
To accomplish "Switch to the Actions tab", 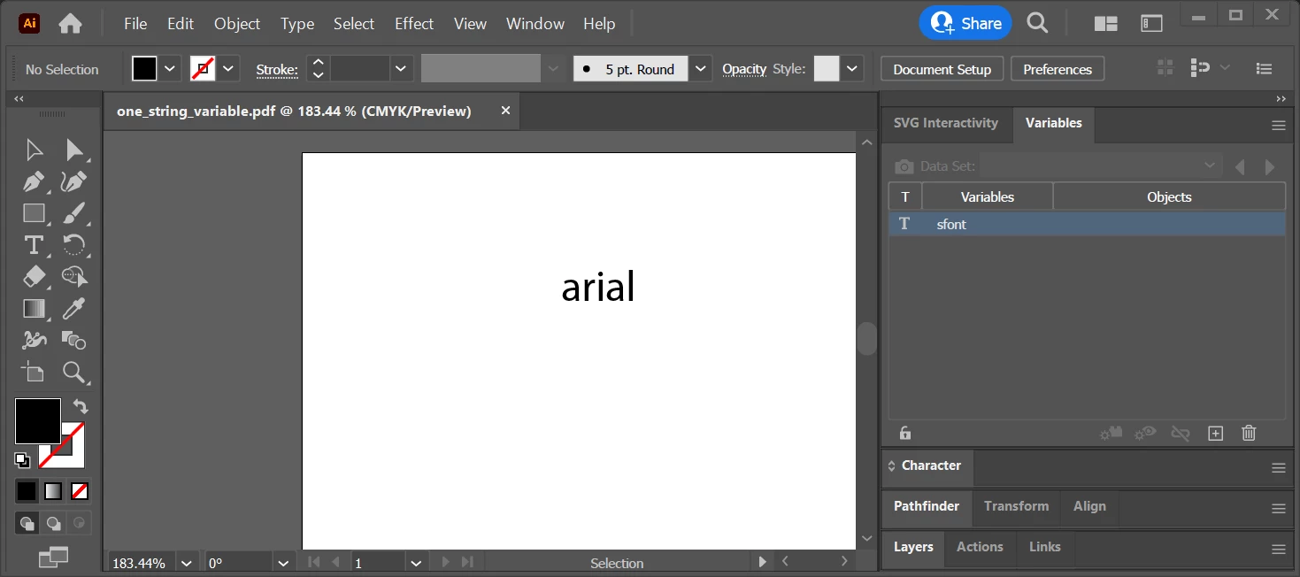I will (980, 547).
